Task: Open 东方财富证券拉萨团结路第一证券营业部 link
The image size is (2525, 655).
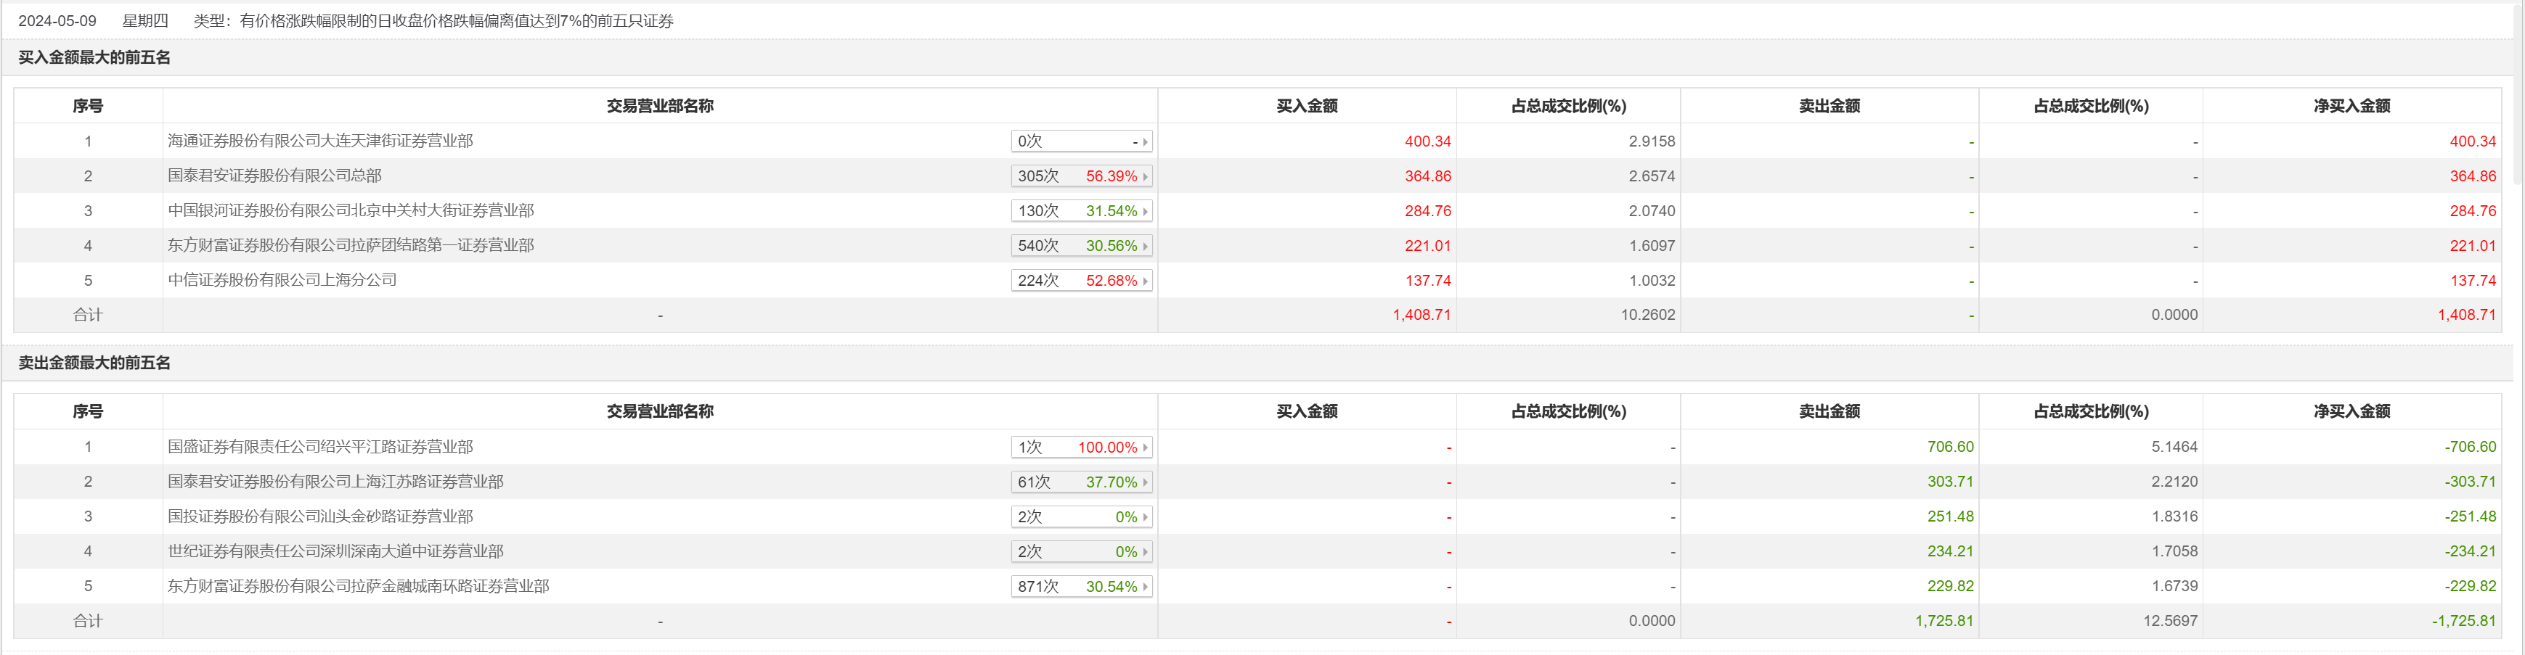Action: (x=350, y=246)
